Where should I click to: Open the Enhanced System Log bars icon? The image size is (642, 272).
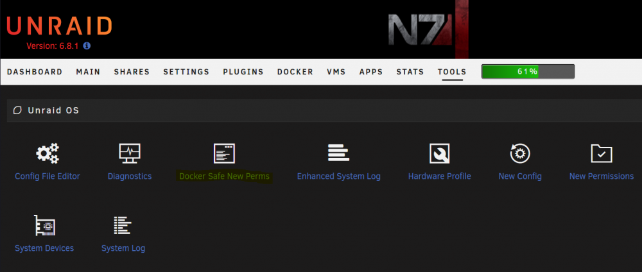338,153
